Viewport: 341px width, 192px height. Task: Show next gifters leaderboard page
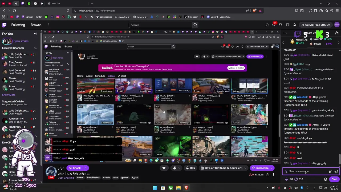(x=339, y=43)
